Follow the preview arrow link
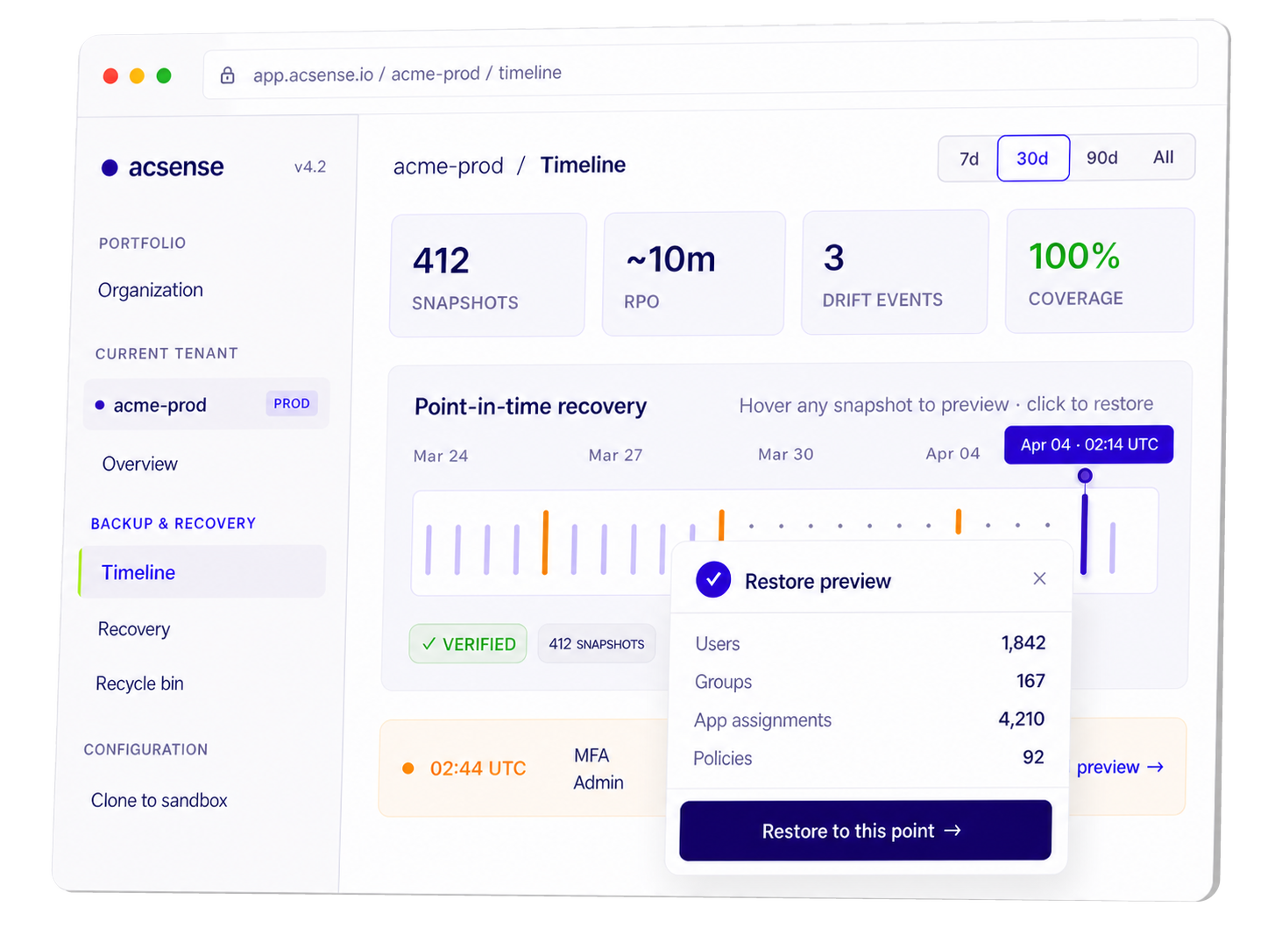 pos(1120,767)
